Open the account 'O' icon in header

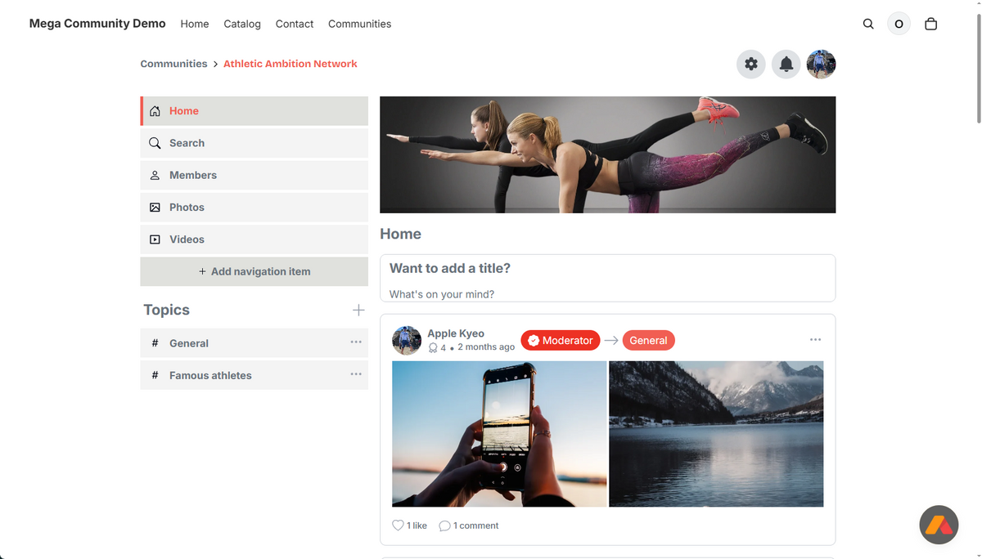click(x=899, y=24)
